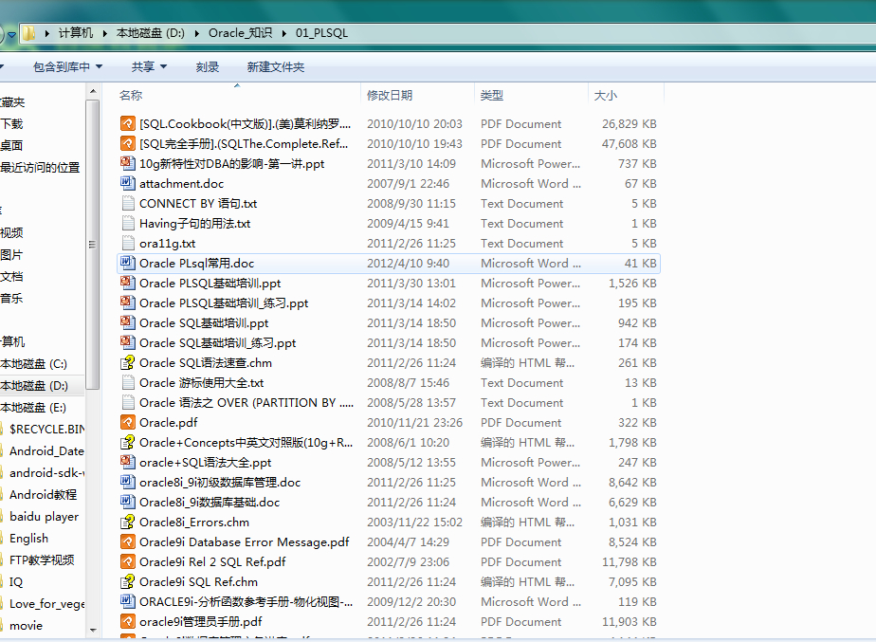Open the 包含到库中 dropdown menu
This screenshot has height=642, width=876.
pos(67,67)
